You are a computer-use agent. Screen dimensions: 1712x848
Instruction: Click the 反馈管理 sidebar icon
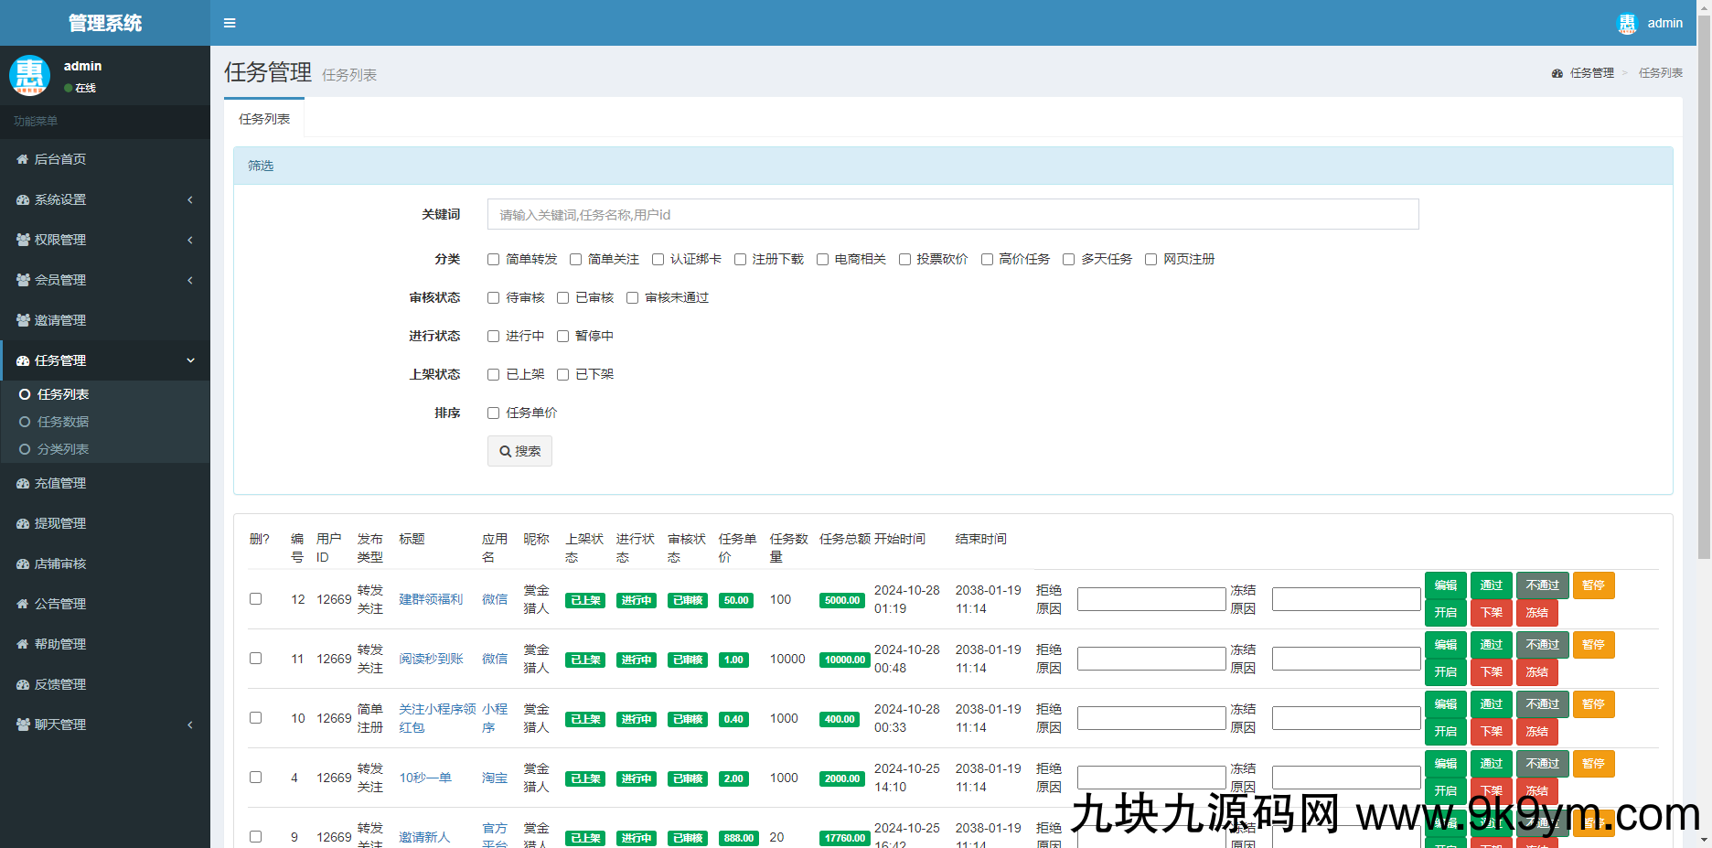tap(23, 684)
